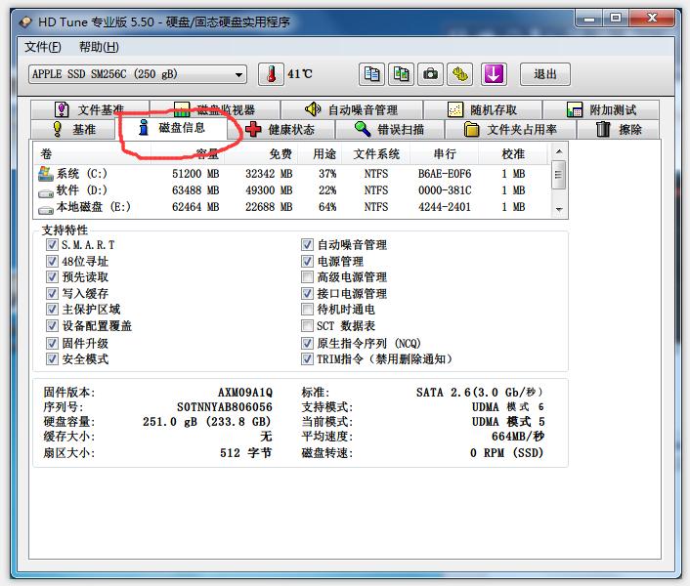Viewport: 690px width, 586px height.
Task: Click volume list scroll down arrow
Action: pyautogui.click(x=559, y=209)
